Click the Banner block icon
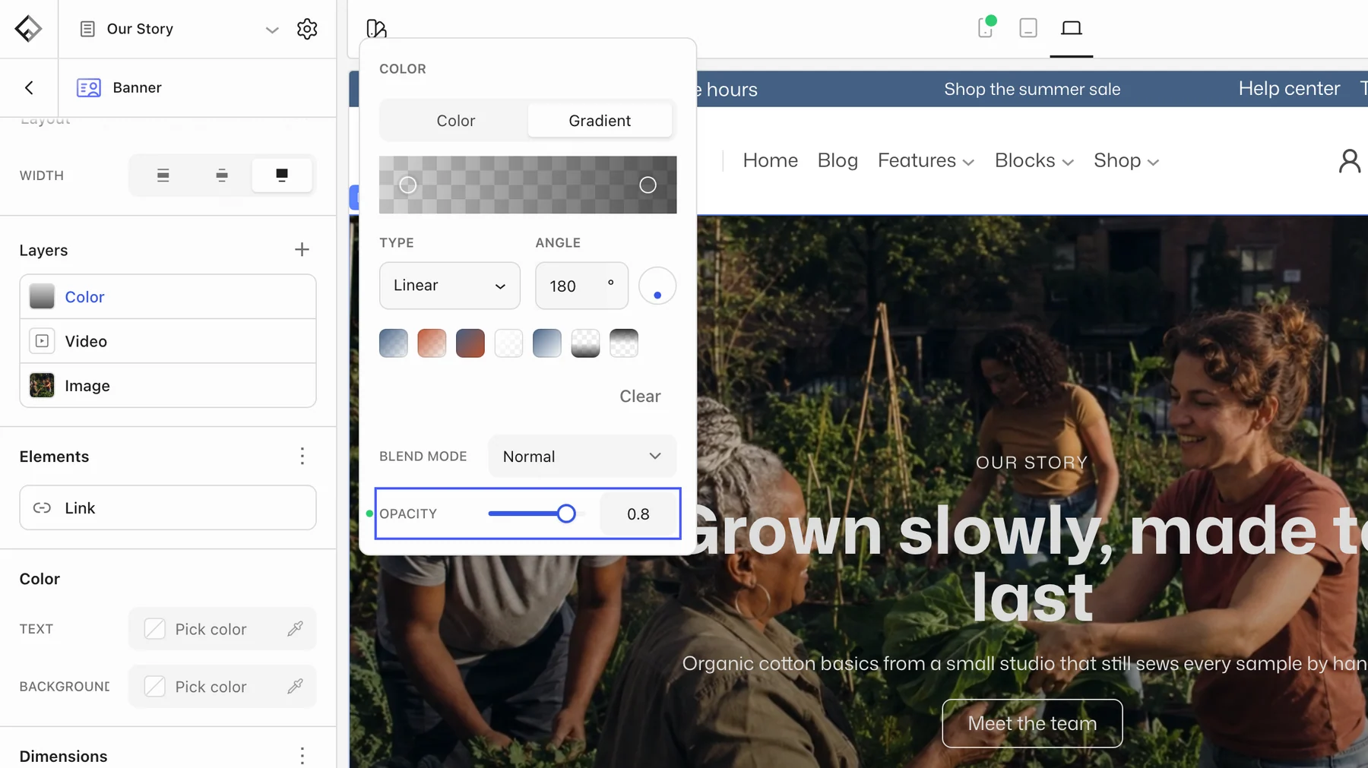The image size is (1368, 768). coord(89,87)
